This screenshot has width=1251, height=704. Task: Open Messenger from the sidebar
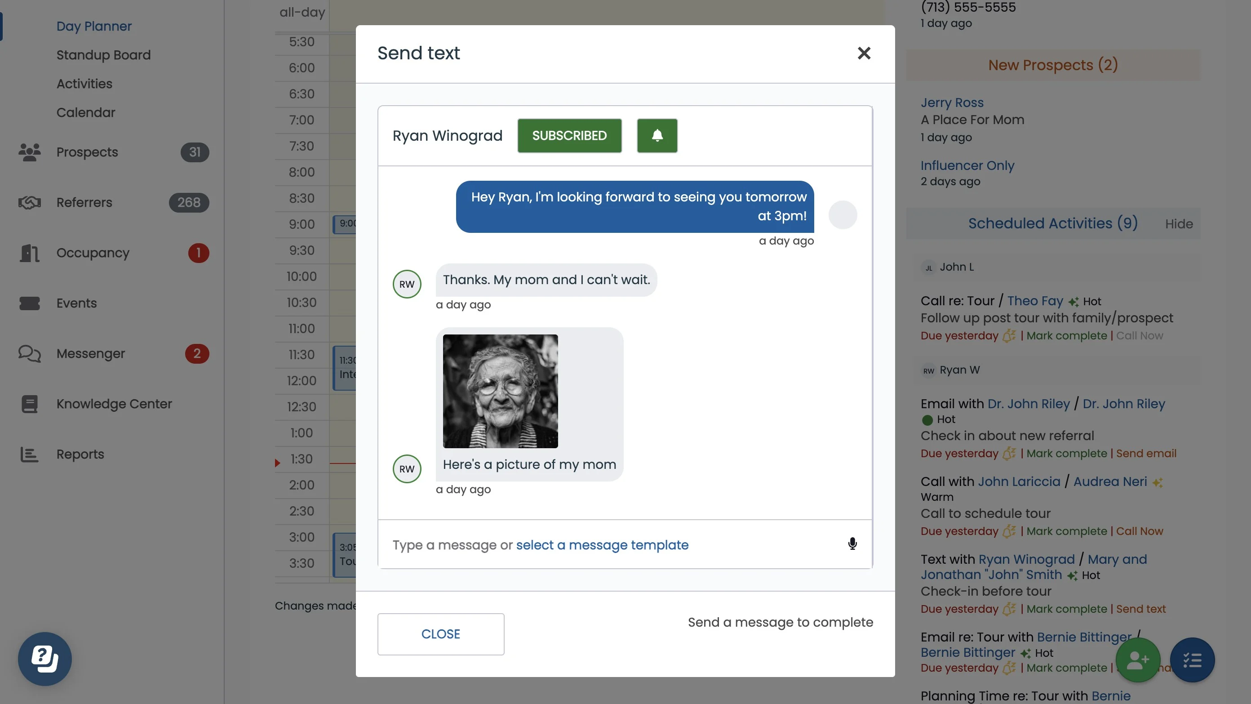tap(90, 353)
